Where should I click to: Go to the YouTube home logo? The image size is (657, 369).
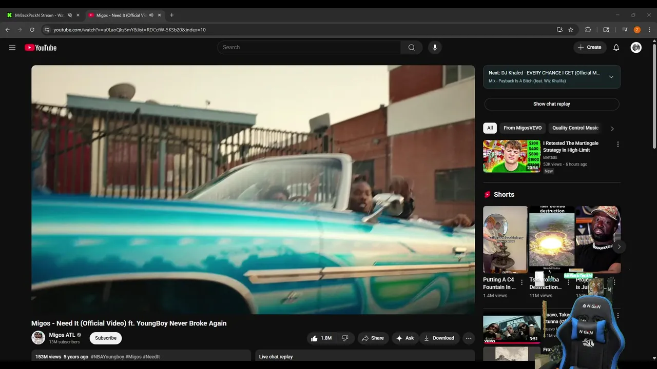click(41, 48)
